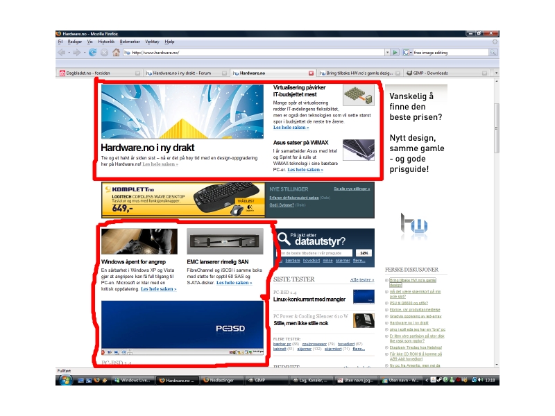The image size is (555, 416).
Task: Open the 'PSU til Q6600 og sli8k?' discussion
Action: [409, 303]
